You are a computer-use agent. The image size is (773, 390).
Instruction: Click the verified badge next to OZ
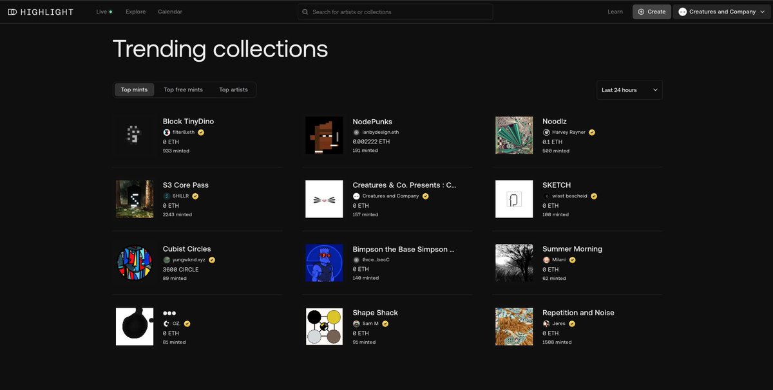coord(187,324)
